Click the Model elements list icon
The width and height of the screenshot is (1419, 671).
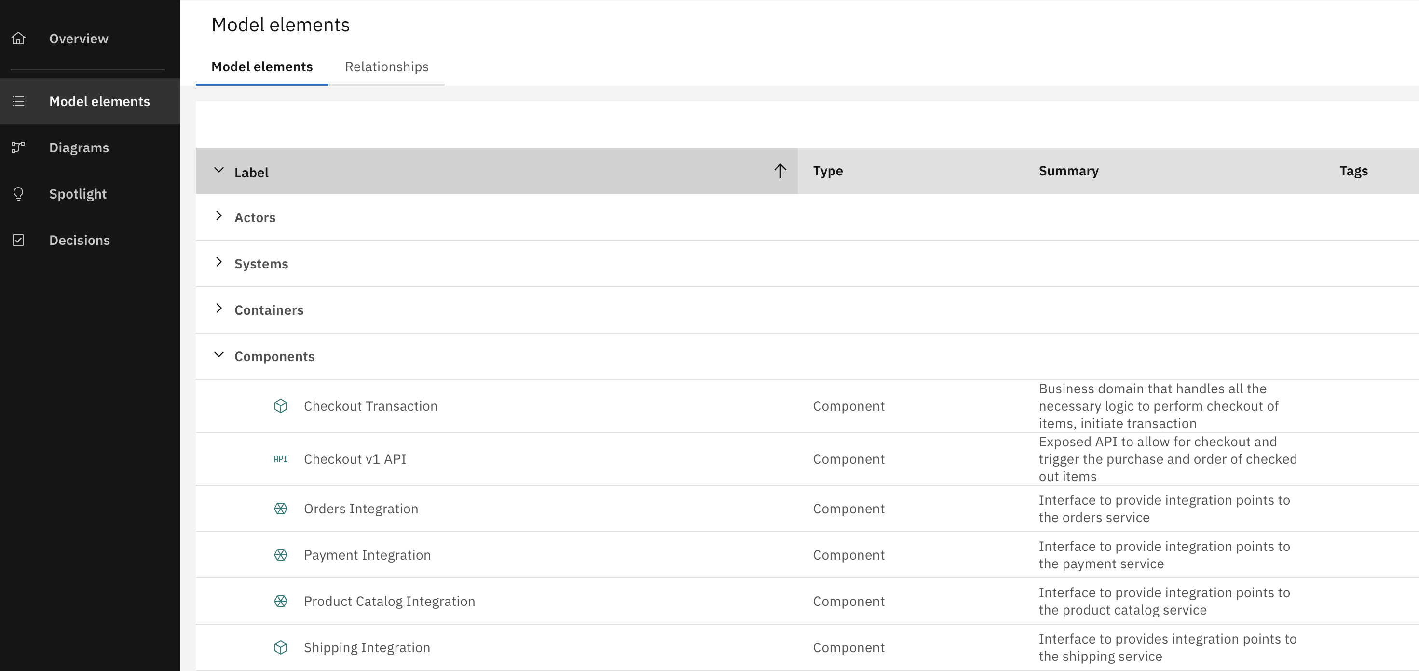pos(18,101)
